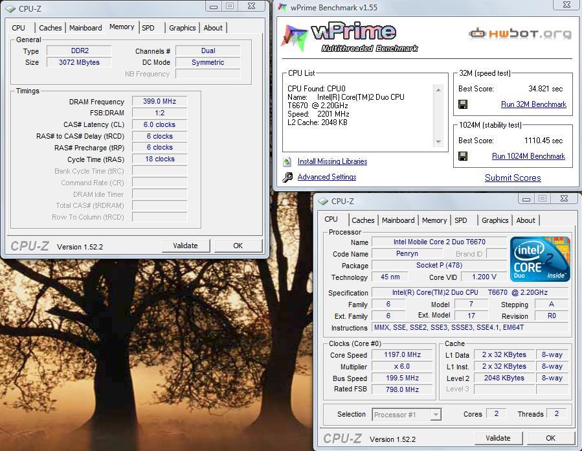Click the DRAM Frequency value 399.0 MHz
The image size is (582, 451).
[160, 102]
